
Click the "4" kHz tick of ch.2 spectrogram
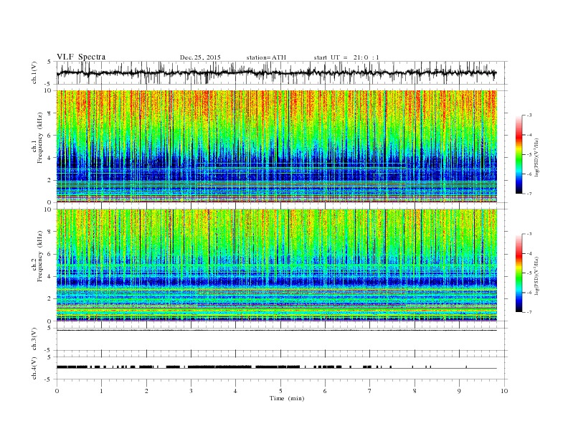[x=50, y=276]
